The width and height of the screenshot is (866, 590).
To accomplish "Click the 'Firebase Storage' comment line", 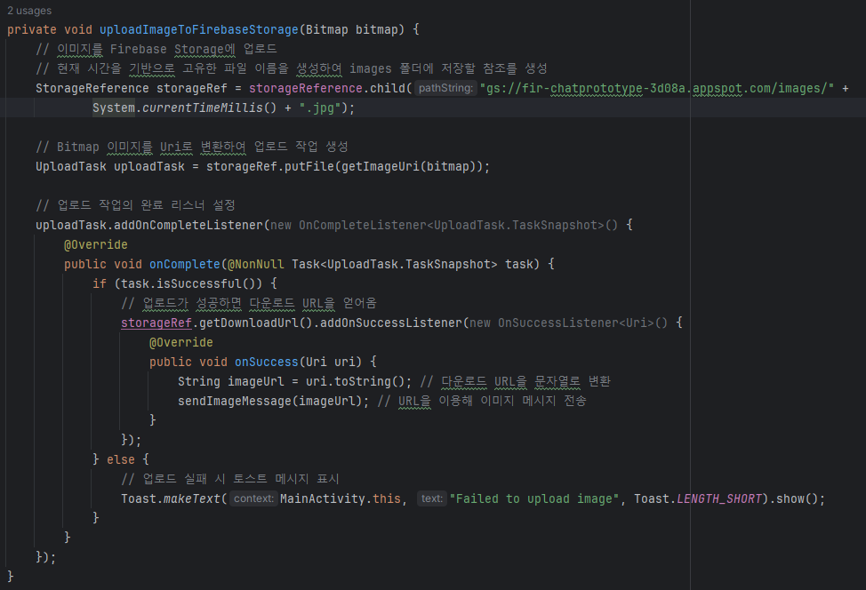I will tap(156, 49).
